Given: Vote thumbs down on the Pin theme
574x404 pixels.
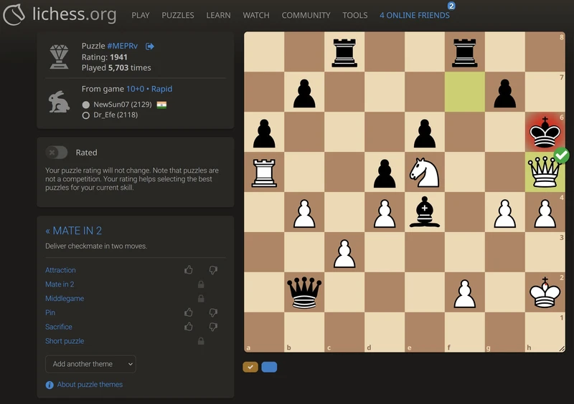Looking at the screenshot, I should pos(213,313).
